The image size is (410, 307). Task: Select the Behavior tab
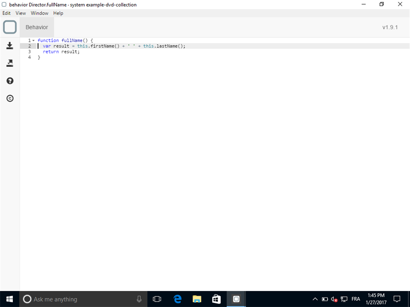[36, 27]
